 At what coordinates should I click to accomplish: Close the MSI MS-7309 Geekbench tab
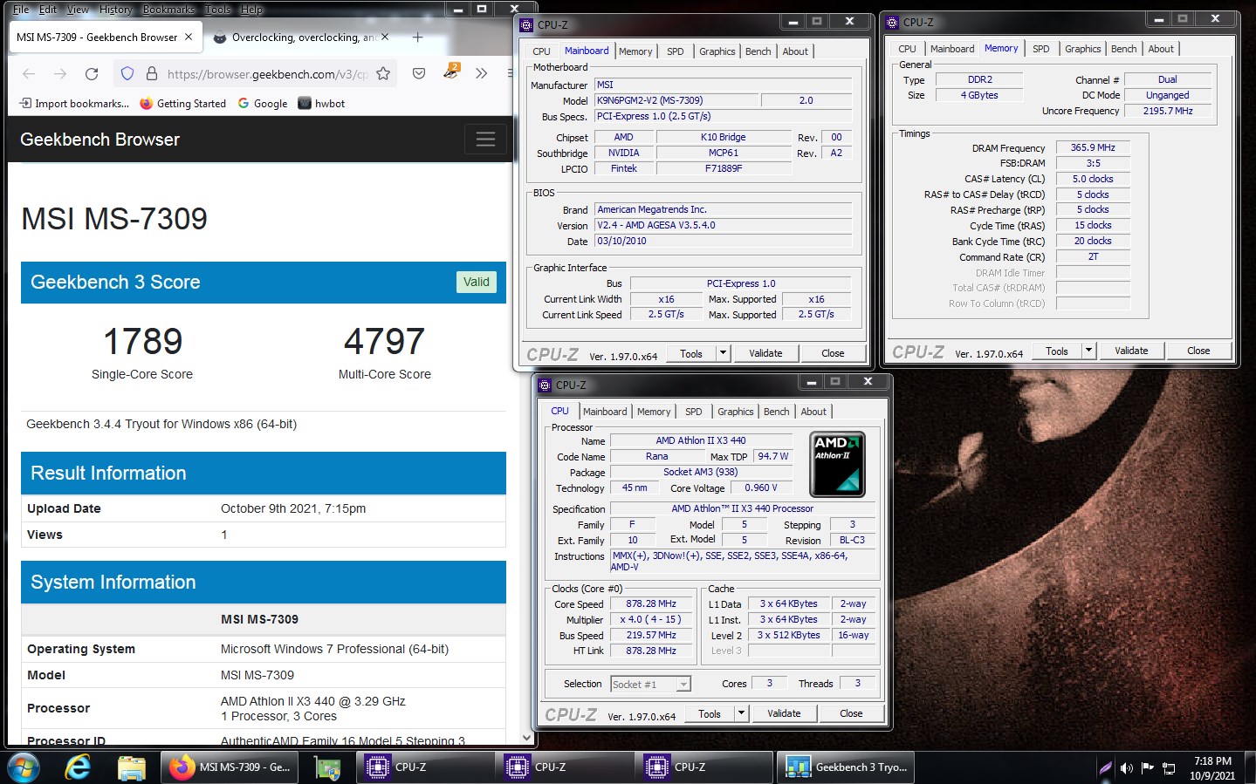click(189, 37)
